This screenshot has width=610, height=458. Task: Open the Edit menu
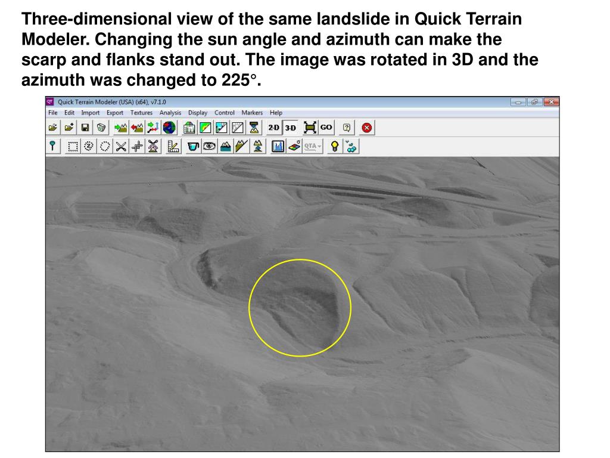tap(69, 113)
